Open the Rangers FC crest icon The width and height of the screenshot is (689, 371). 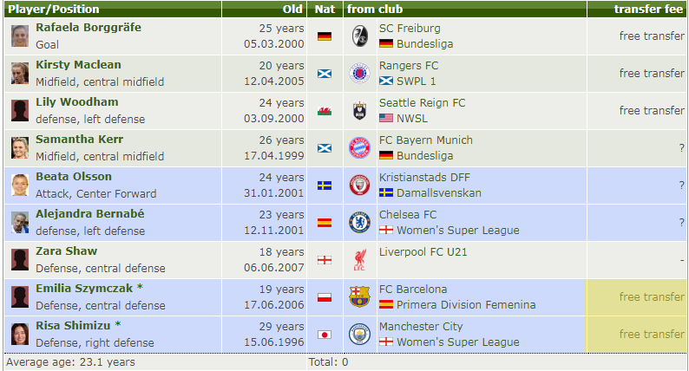[x=359, y=74]
